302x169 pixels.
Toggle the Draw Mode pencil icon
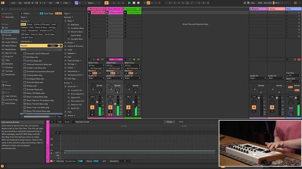pyautogui.click(x=244, y=3)
